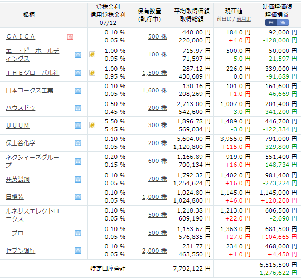Click the blue icon for 共英製鋼
Viewport: 301px width, 278px height.
pos(78,179)
